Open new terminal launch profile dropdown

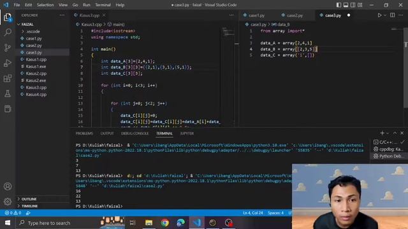click(x=388, y=133)
